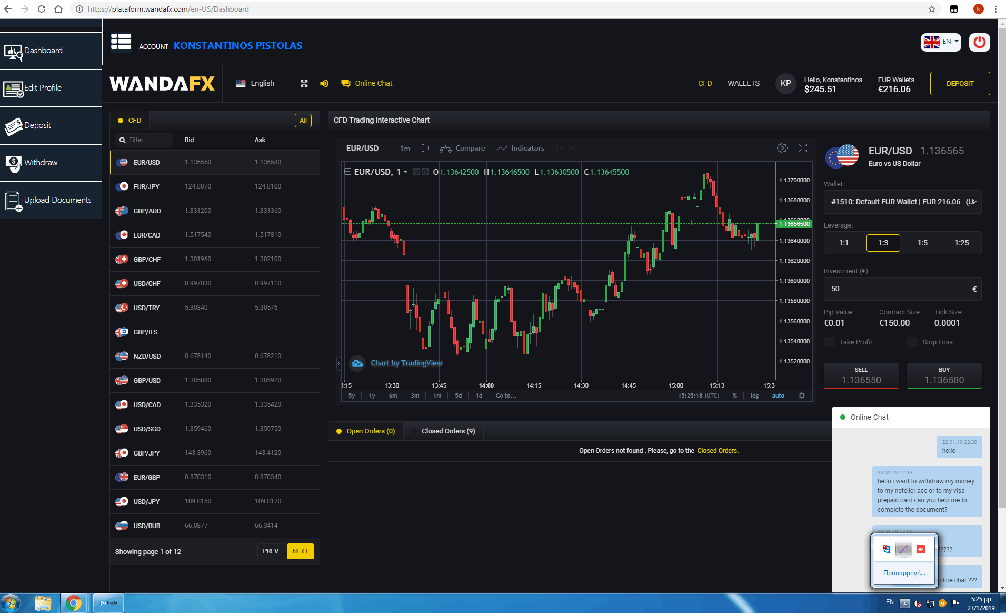Expand chart to fullscreen view
Viewport: 1006px width, 613px height.
(802, 149)
